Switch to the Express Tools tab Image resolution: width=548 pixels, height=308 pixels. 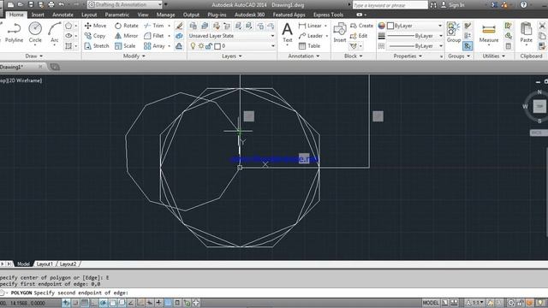(x=328, y=15)
